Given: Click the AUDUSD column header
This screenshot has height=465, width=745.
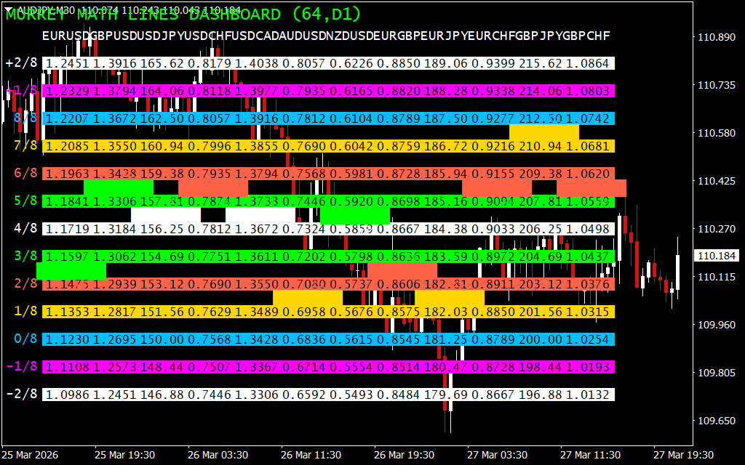Looking at the screenshot, I should 303,36.
